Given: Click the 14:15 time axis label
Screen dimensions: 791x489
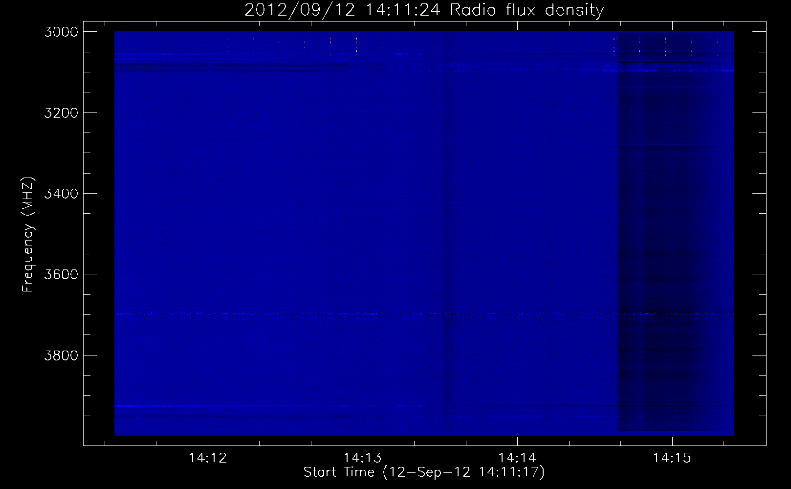Looking at the screenshot, I should point(672,458).
